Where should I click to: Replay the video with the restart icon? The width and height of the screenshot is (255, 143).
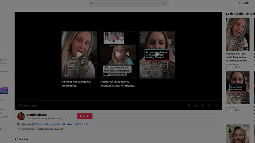[20, 106]
